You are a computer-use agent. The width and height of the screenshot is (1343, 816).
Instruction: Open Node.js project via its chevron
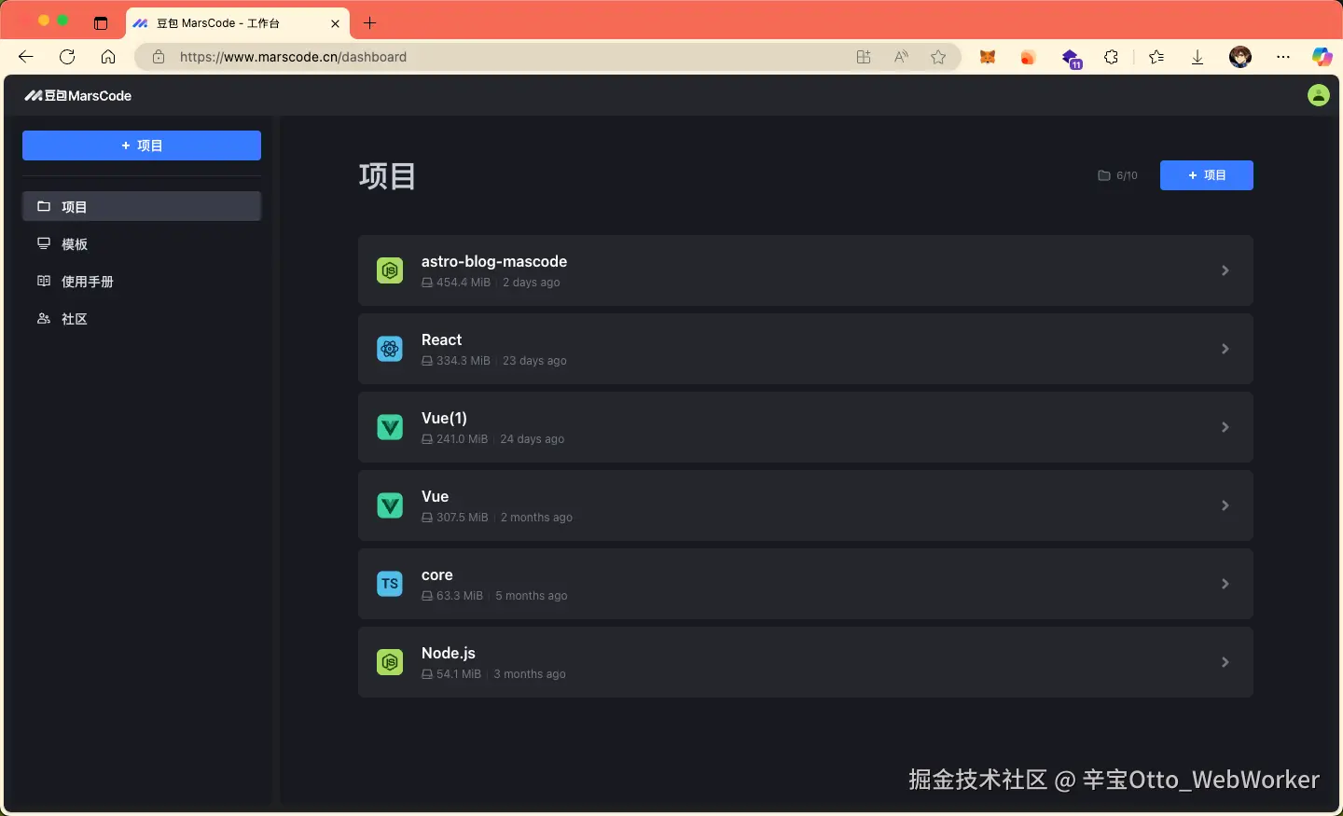coord(1225,662)
